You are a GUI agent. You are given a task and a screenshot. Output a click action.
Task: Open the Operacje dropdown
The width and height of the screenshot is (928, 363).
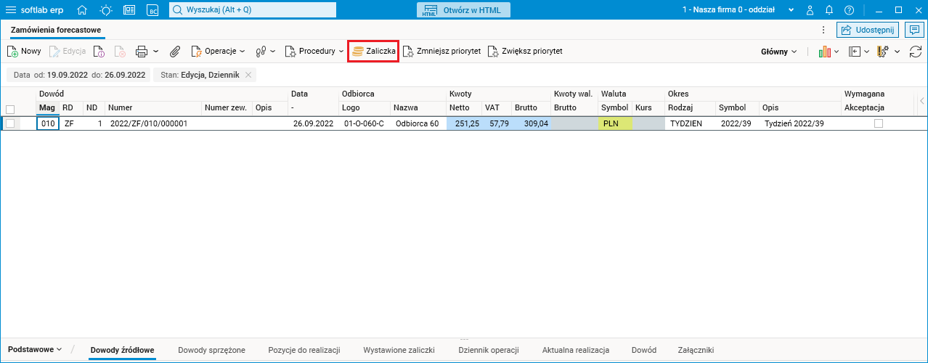(218, 52)
